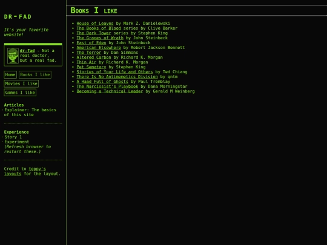
Task: Open the East of Eden link
Action: [x=91, y=43]
